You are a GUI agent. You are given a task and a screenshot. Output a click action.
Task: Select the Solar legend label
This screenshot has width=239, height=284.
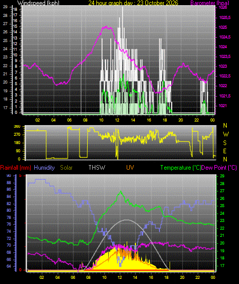[x=66, y=168]
